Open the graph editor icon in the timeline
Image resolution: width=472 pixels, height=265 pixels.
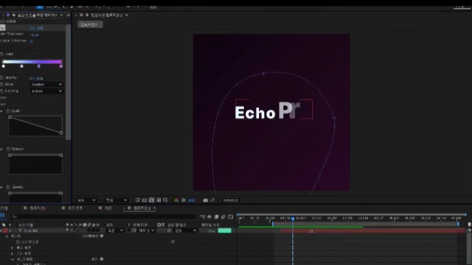point(230,217)
